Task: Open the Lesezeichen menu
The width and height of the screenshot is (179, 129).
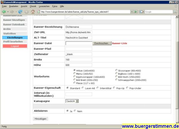Action: 44,6
